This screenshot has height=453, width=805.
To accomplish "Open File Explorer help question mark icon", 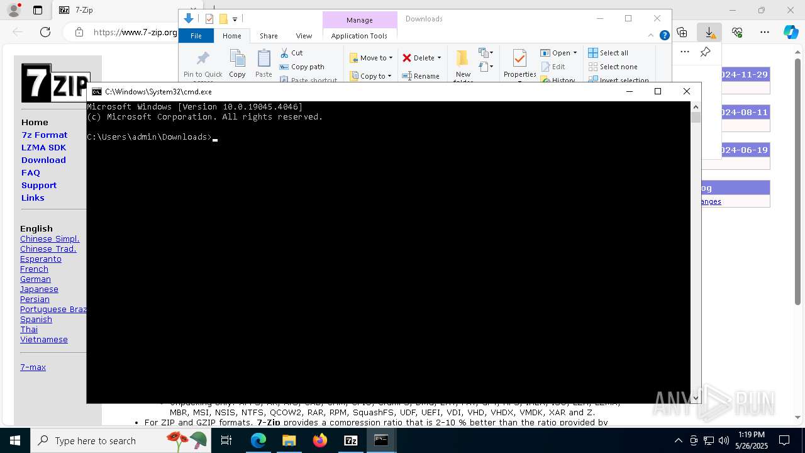I will (x=664, y=36).
